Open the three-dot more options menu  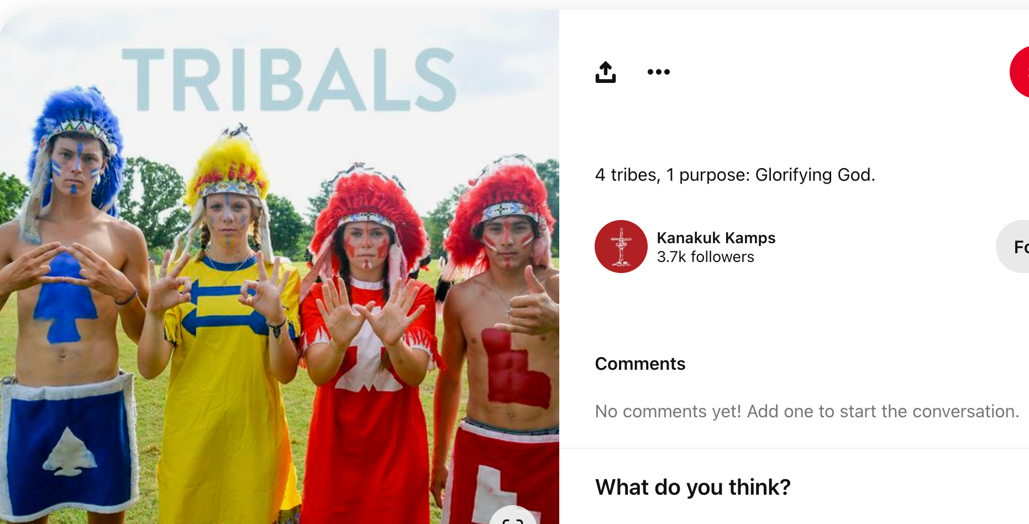[x=658, y=72]
